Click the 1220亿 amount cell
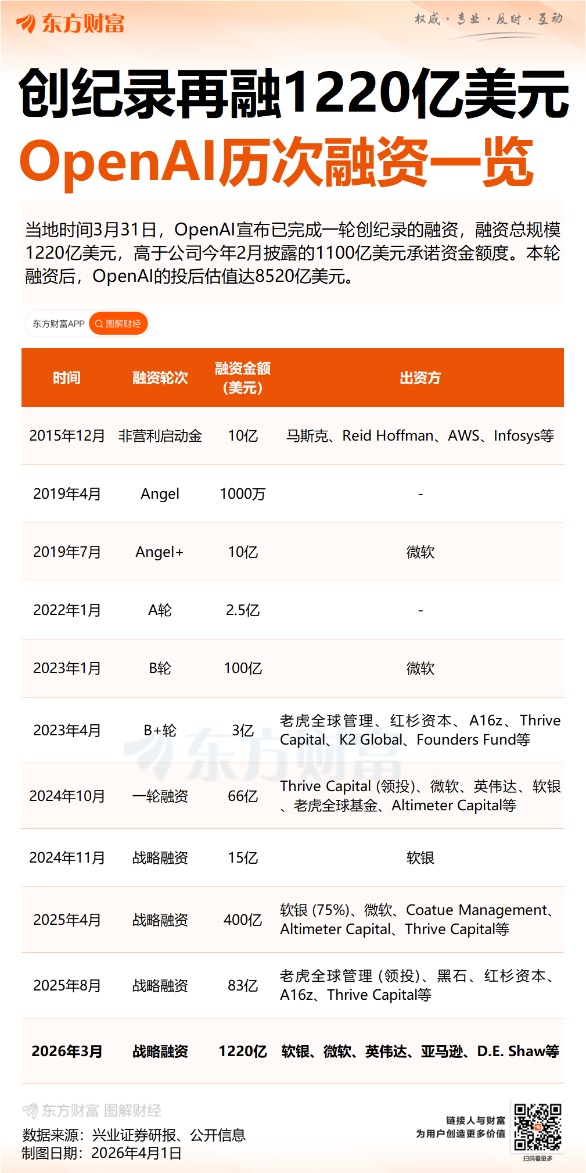 (x=243, y=1051)
